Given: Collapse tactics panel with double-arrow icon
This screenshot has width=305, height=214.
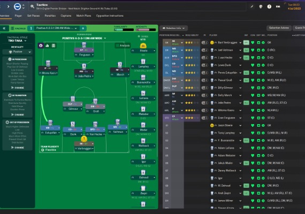Looking at the screenshot, I should tap(4, 28).
